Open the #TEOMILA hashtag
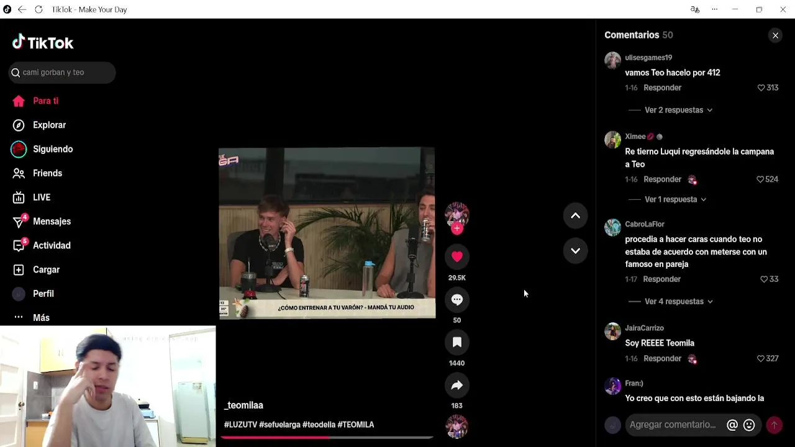 click(356, 425)
